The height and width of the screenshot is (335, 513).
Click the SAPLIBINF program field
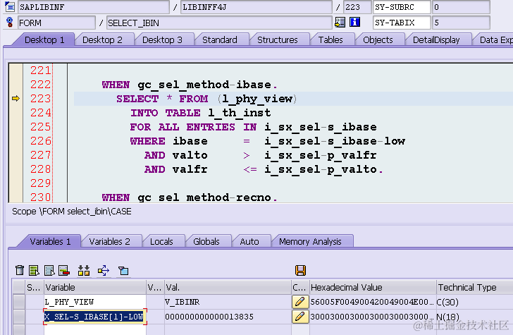pos(94,7)
